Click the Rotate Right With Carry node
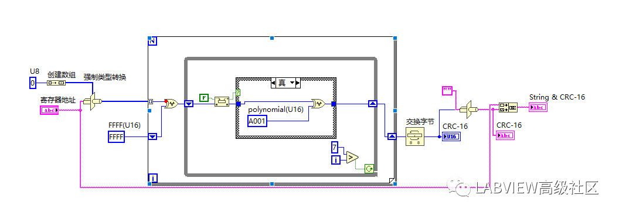Viewport: 619px width, 215px height. [222, 103]
